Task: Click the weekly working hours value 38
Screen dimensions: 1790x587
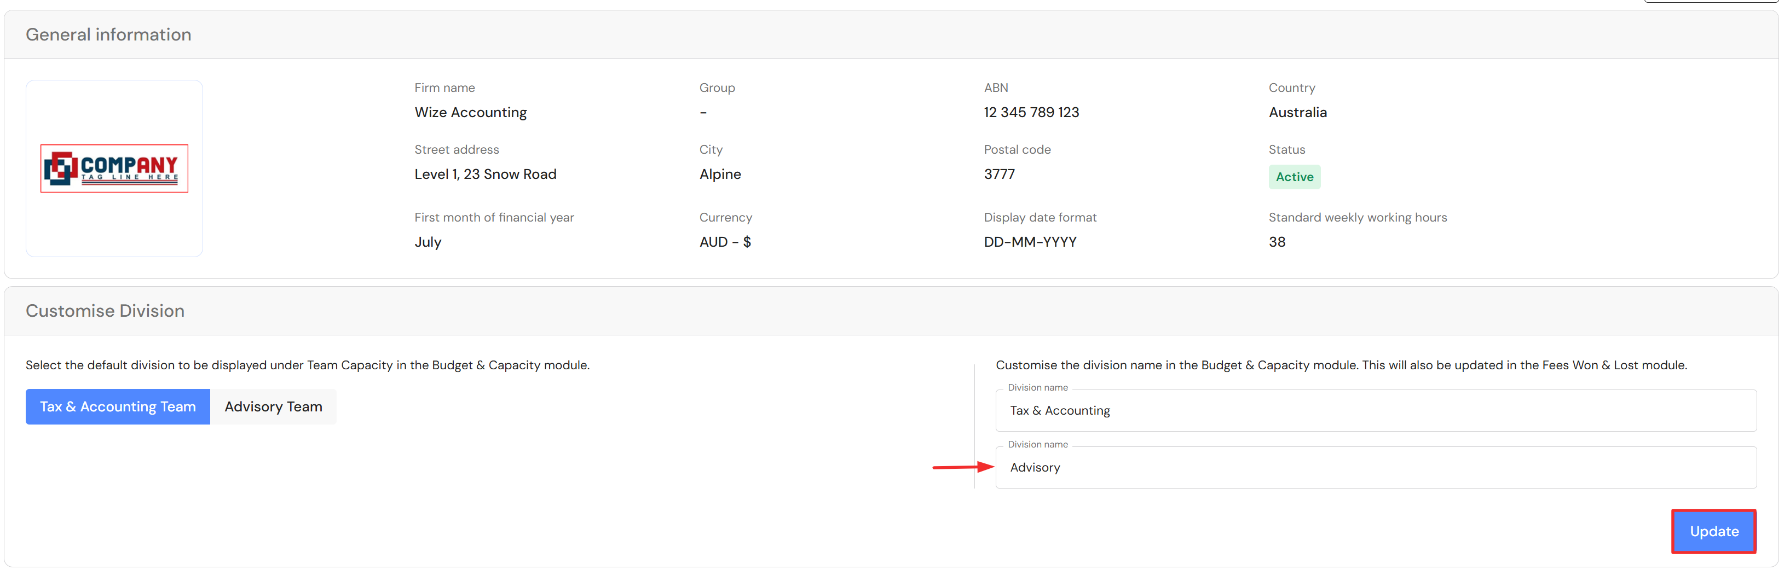Action: coord(1277,242)
